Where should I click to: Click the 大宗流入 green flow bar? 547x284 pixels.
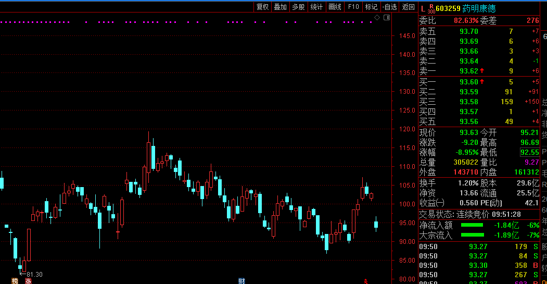[x=473, y=235]
